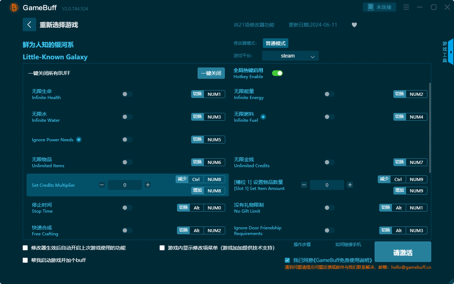Click the 普通模式 mode button
This screenshot has width=454, height=284.
coord(276,43)
